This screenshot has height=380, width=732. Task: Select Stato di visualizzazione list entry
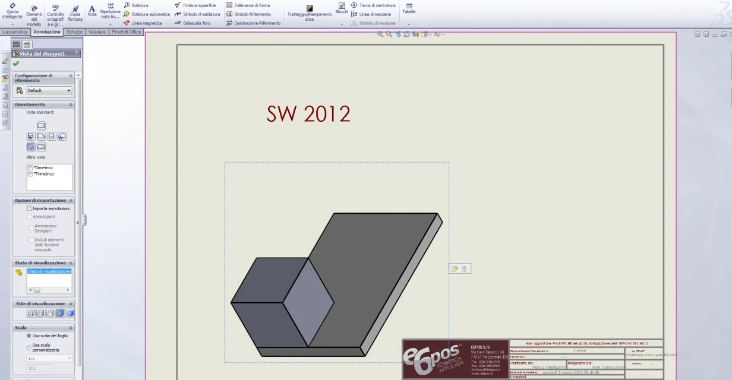click(x=49, y=271)
